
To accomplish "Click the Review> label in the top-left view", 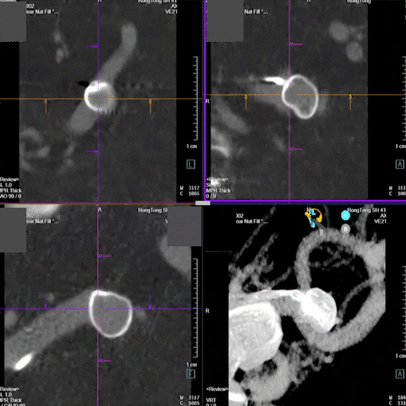I will [x=9, y=179].
